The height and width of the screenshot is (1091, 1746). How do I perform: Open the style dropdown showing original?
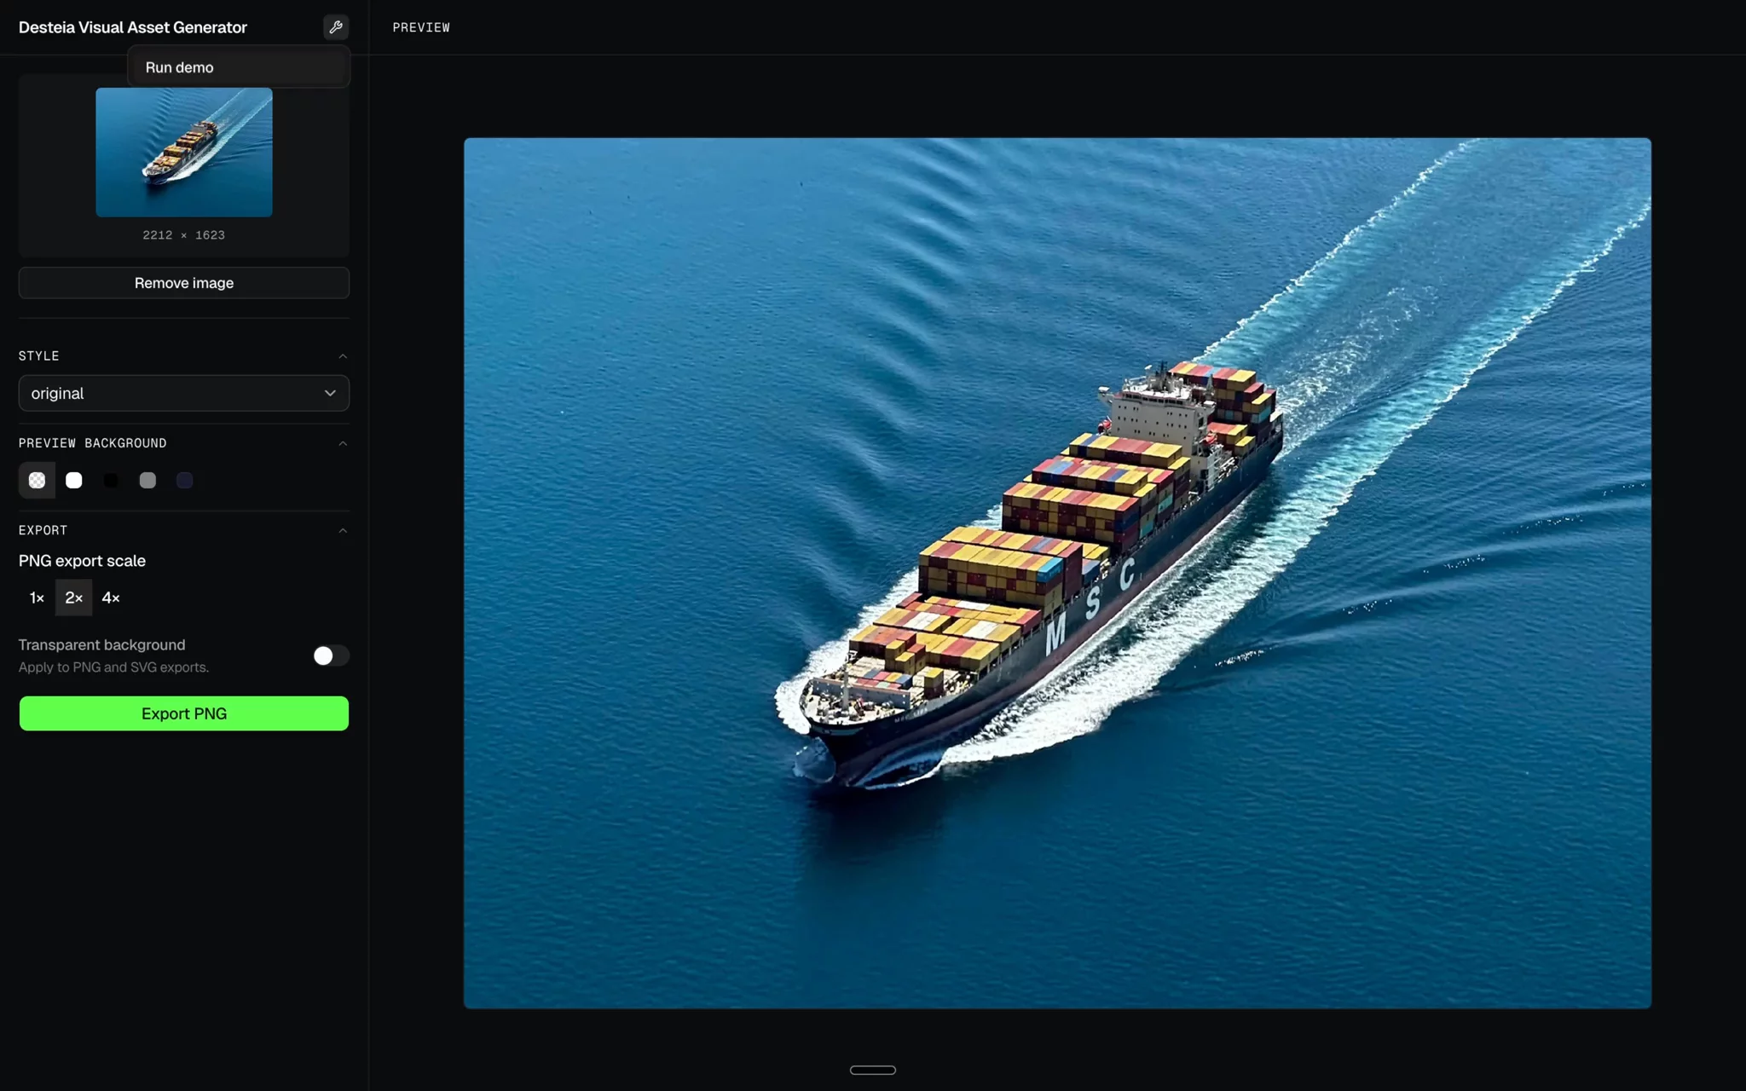coord(184,393)
